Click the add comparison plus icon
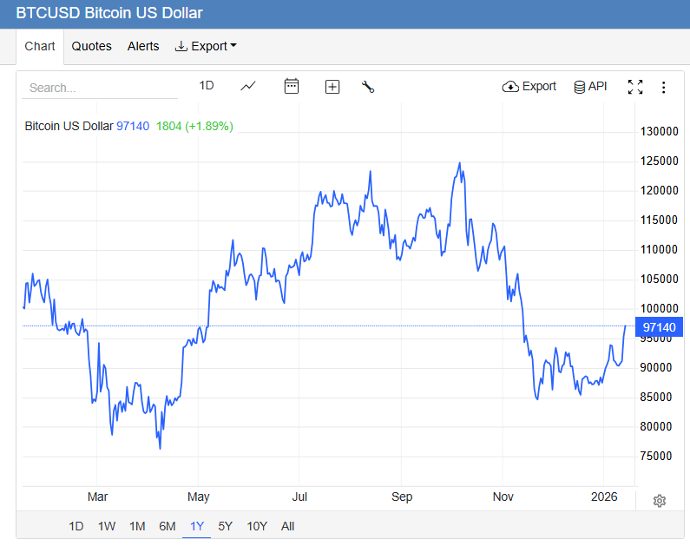Image resolution: width=690 pixels, height=546 pixels. tap(332, 87)
